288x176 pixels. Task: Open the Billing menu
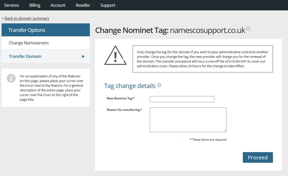pos(35,5)
